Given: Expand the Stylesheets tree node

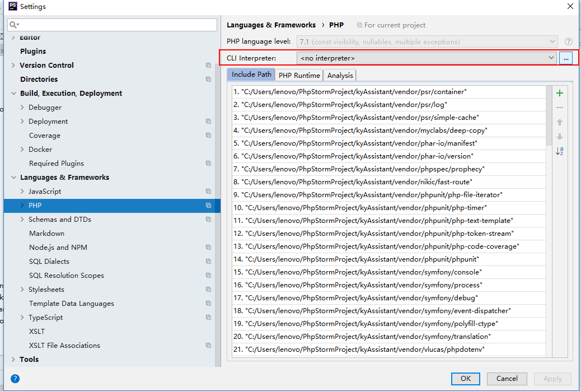Looking at the screenshot, I should [22, 290].
